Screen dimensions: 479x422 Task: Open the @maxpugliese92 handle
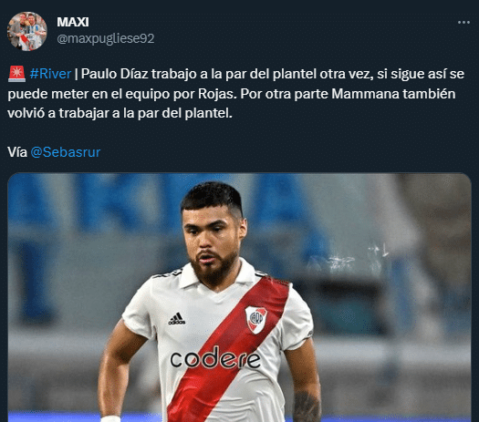pyautogui.click(x=106, y=39)
